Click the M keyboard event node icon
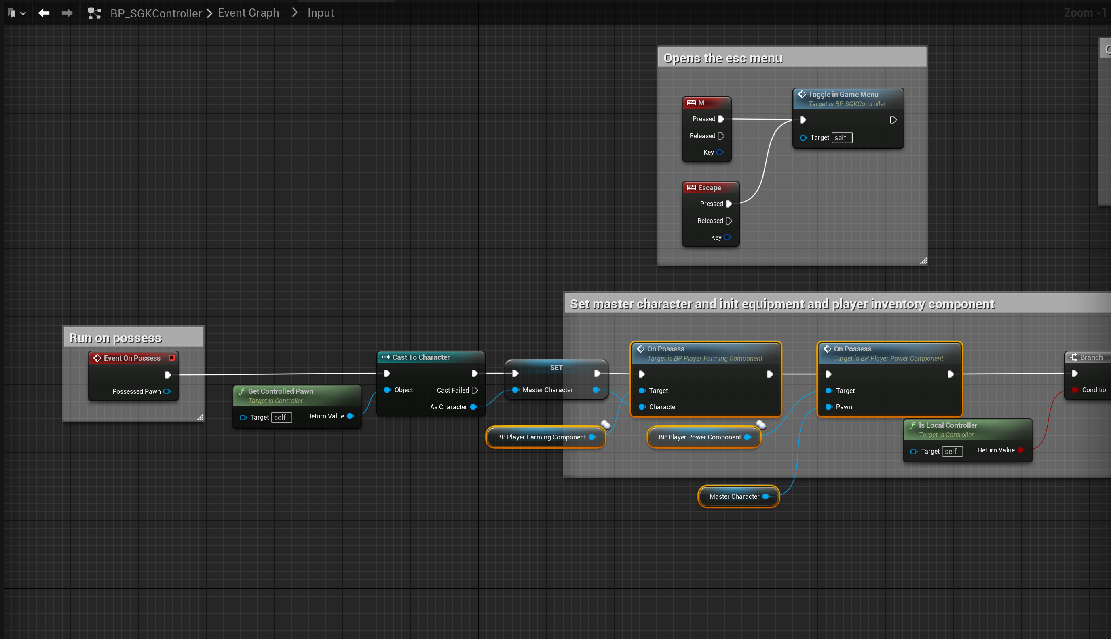The height and width of the screenshot is (639, 1111). point(691,103)
